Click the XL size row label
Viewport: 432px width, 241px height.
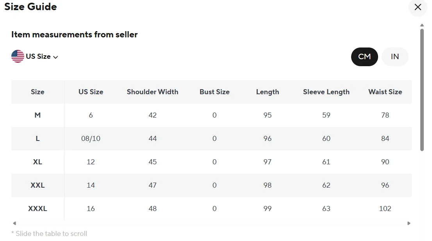pyautogui.click(x=37, y=162)
